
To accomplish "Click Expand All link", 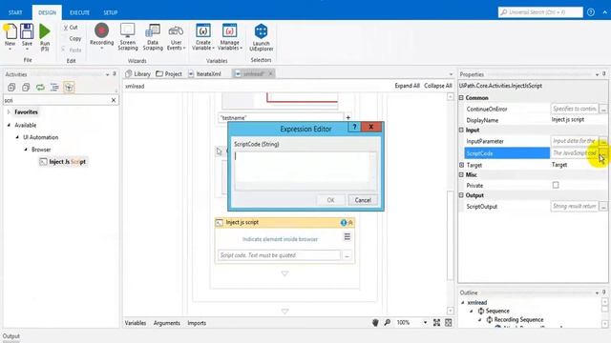I will tap(408, 86).
